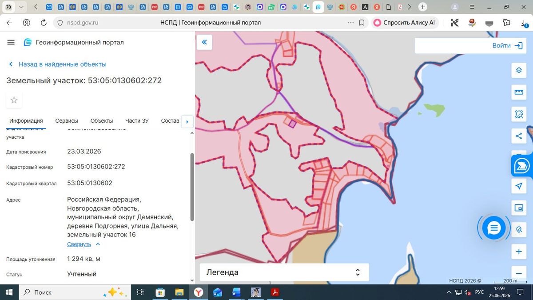Screen dimensions: 533x300
Task: Open Task View in the taskbar
Action: 140,292
